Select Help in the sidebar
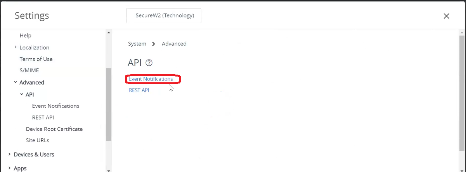 25,35
